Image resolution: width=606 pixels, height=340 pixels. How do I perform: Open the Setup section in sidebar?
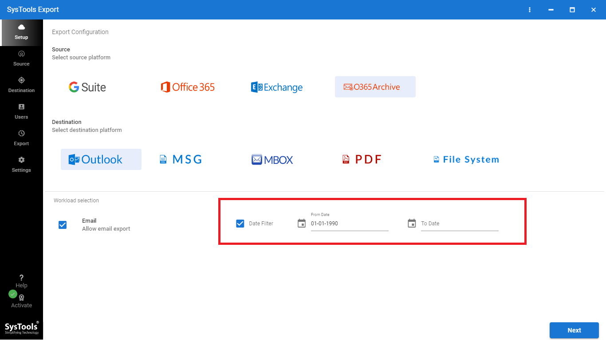[x=21, y=32]
